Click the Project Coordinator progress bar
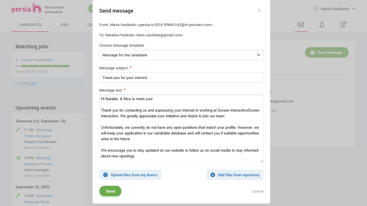Image resolution: width=367 pixels, height=206 pixels. [42, 66]
